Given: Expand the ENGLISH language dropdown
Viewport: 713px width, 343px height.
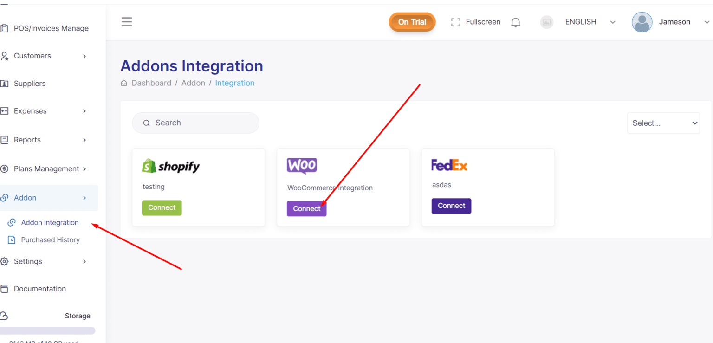Looking at the screenshot, I should click(x=613, y=22).
